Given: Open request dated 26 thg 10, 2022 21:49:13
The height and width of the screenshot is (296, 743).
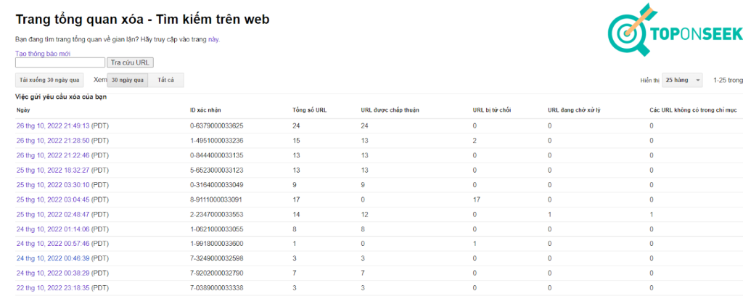Looking at the screenshot, I should 52,126.
